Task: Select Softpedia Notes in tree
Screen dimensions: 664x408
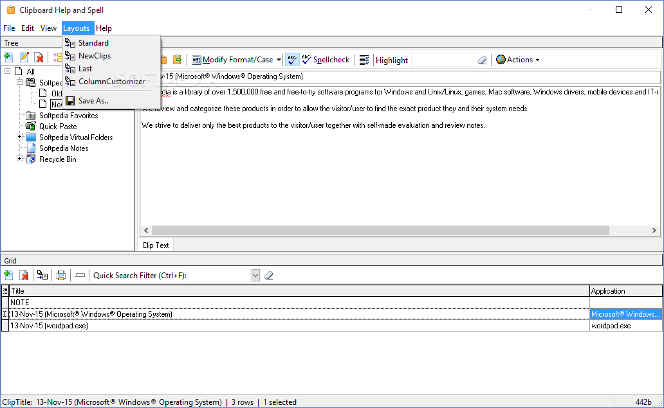Action: 64,148
